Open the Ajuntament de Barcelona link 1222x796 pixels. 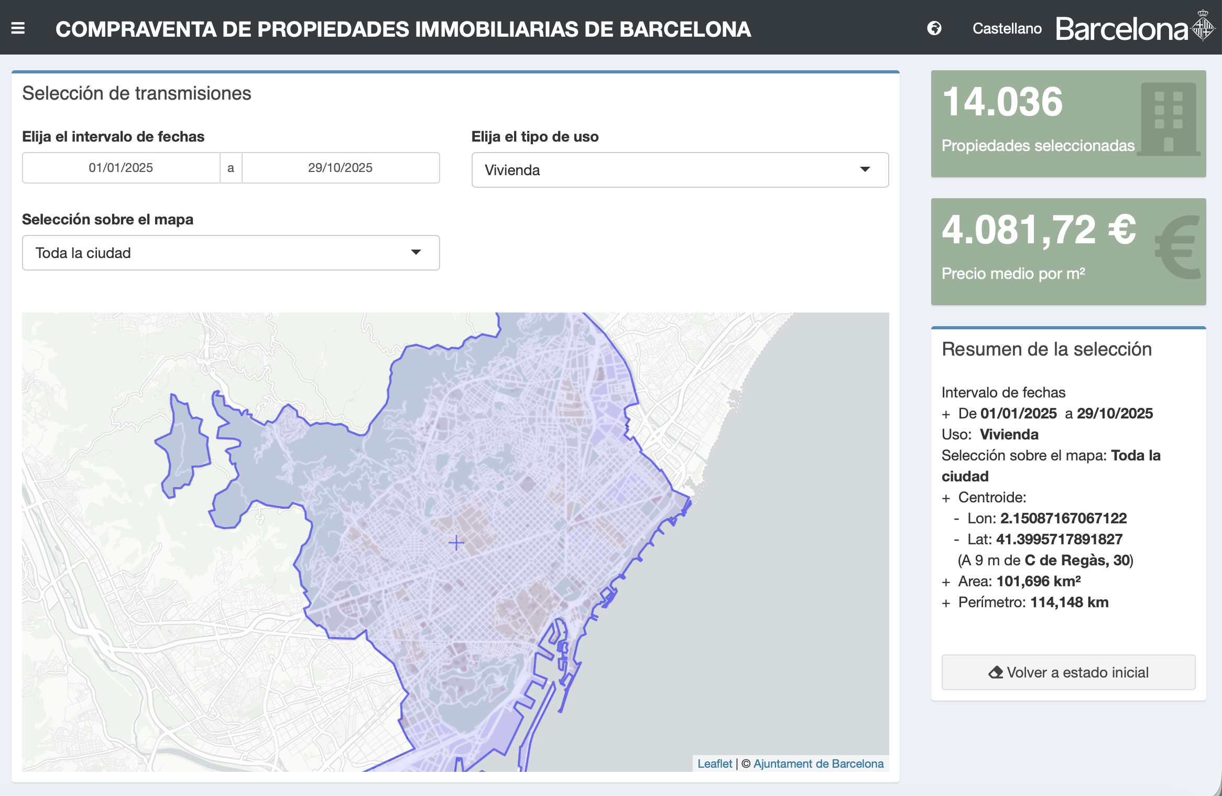pos(818,763)
